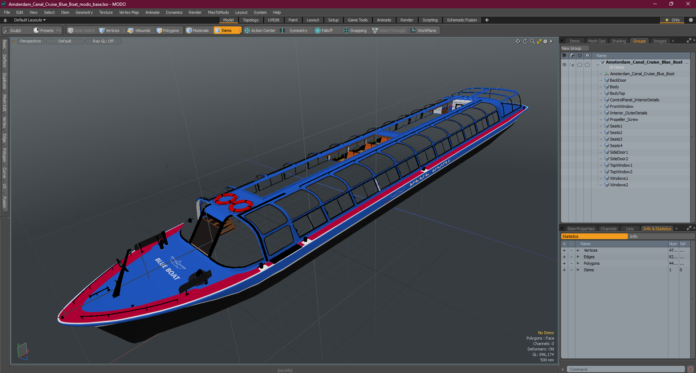This screenshot has height=373, width=696.
Task: Toggle Snapping on or off
Action: 355,31
